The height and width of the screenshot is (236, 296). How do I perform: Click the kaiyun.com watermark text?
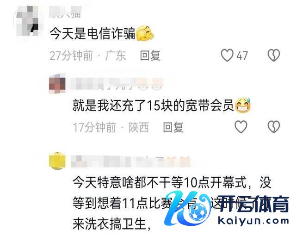click(253, 221)
